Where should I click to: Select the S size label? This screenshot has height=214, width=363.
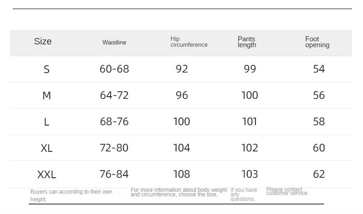click(x=46, y=69)
